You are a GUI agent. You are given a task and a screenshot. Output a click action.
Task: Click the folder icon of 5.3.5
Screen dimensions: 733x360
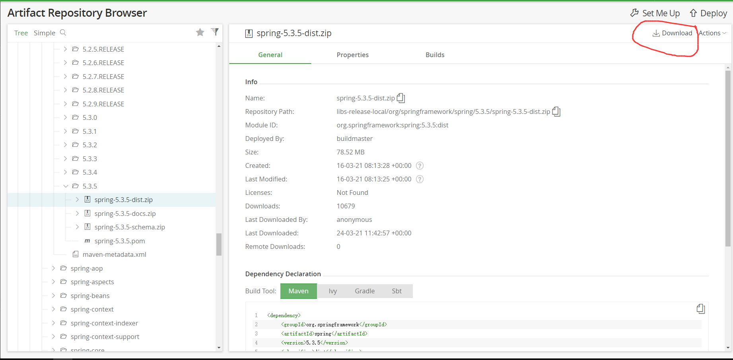76,186
